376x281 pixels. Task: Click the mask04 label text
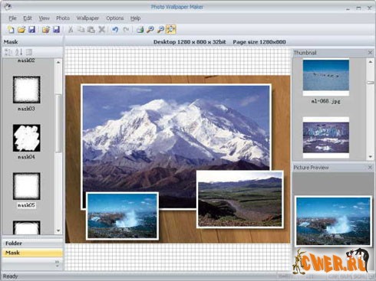(x=26, y=157)
